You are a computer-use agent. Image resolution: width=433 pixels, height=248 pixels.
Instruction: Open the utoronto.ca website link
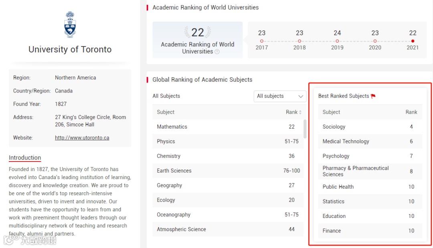click(x=82, y=138)
